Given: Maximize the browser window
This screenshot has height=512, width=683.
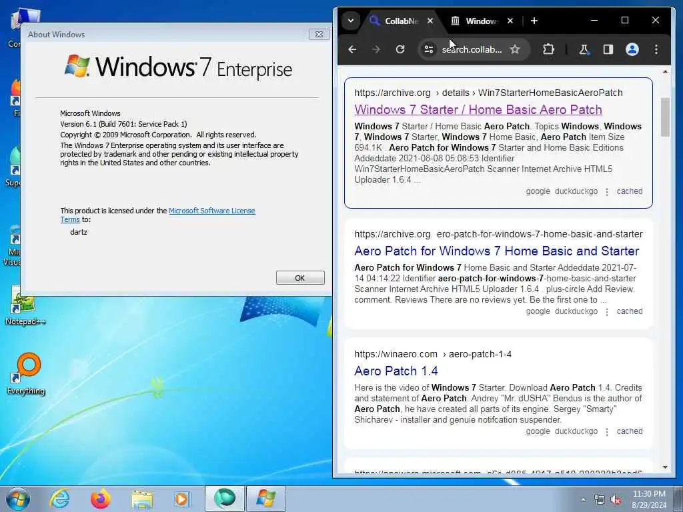Looking at the screenshot, I should point(624,20).
